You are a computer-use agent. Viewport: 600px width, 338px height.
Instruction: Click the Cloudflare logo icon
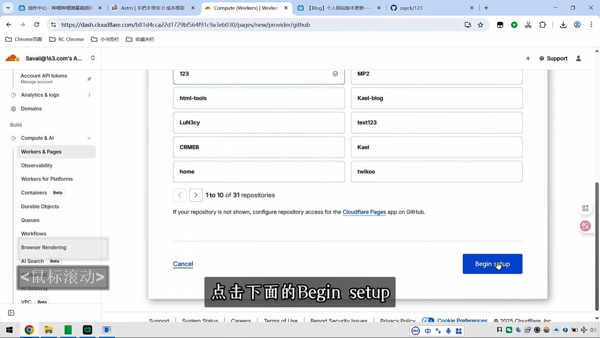pos(12,58)
